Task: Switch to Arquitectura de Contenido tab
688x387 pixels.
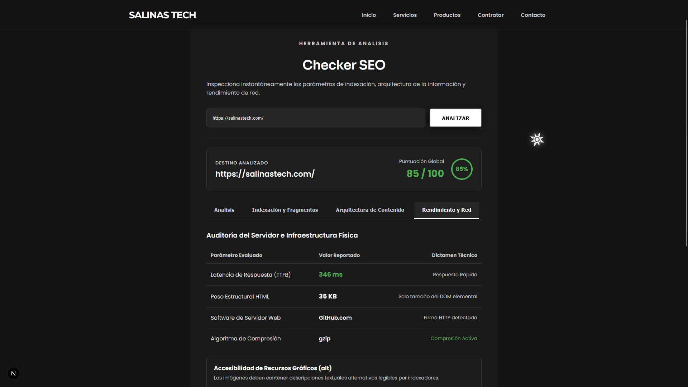Action: [x=370, y=210]
